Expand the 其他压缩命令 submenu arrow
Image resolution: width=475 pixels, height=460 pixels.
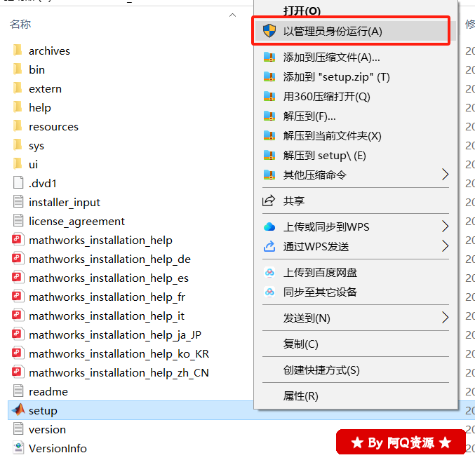tap(445, 174)
